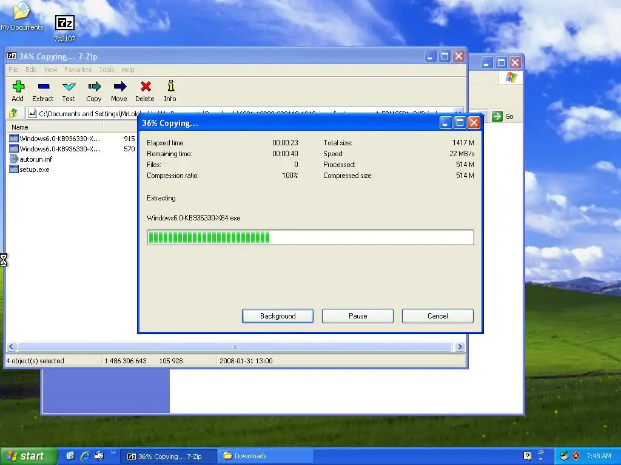Click the setup.exe file icon
The height and width of the screenshot is (465, 621).
pyautogui.click(x=14, y=170)
